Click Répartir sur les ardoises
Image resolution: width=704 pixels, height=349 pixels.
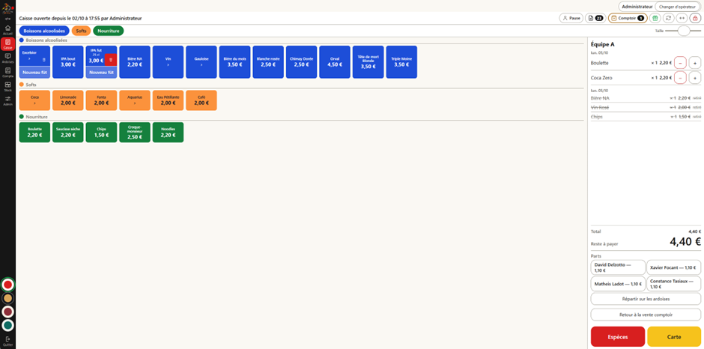tap(646, 299)
